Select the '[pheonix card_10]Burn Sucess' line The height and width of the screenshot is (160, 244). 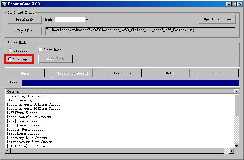coord(34,108)
